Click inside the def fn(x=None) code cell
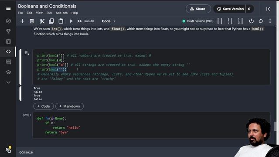This screenshot has height=157, width=279. (151, 125)
